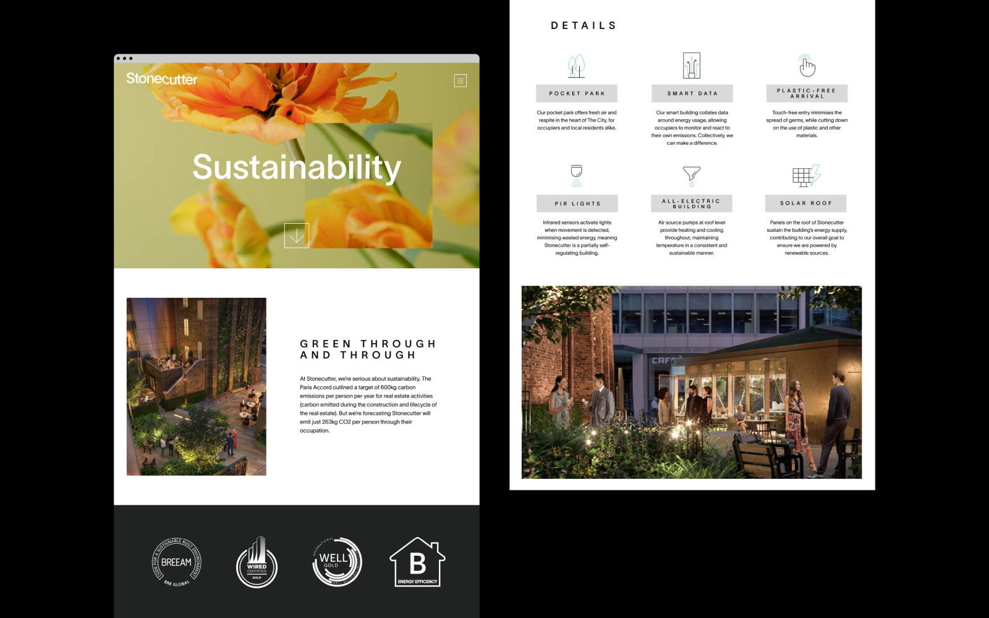Click the Pocket Park label
The width and height of the screenshot is (989, 618).
577,93
